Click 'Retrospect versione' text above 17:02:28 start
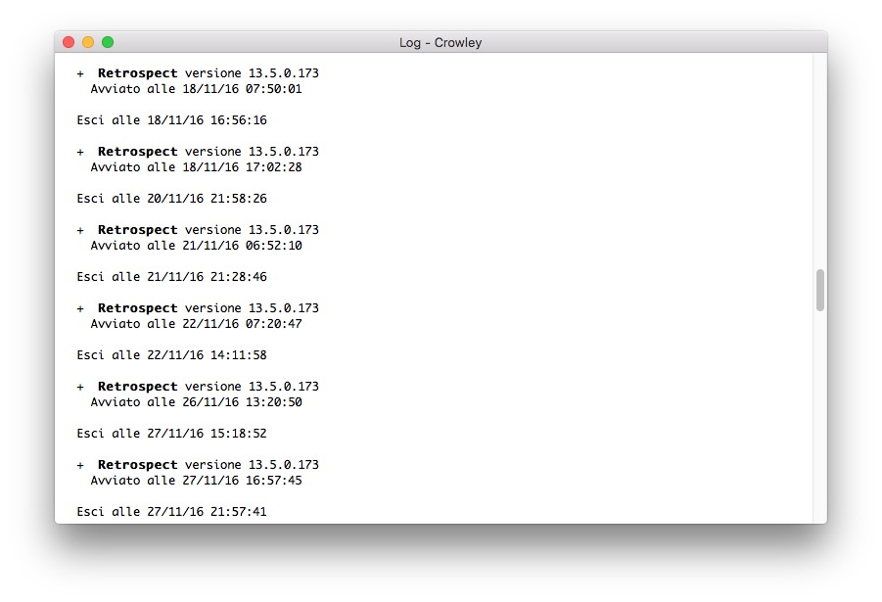This screenshot has height=602, width=882. coord(169,152)
